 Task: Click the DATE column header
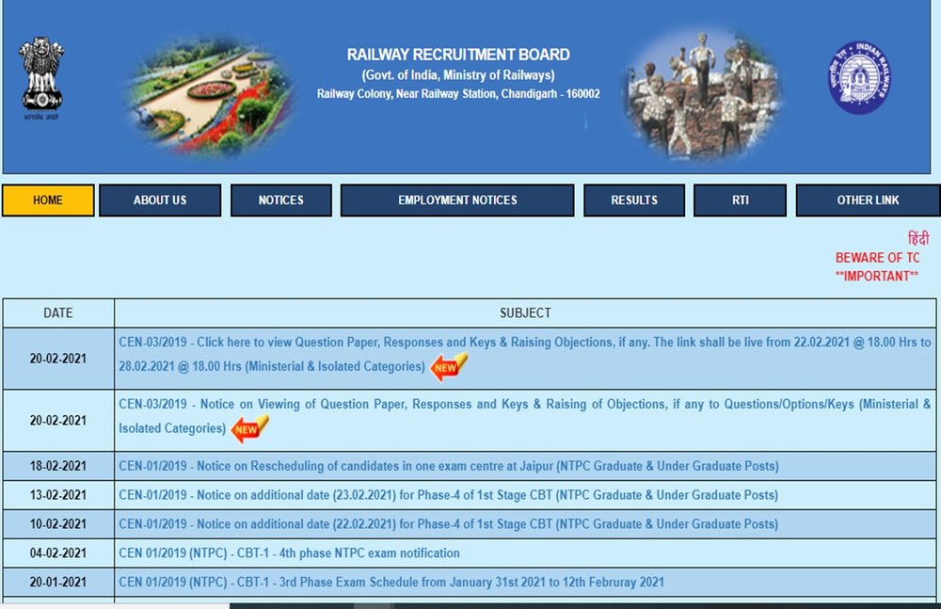[58, 313]
